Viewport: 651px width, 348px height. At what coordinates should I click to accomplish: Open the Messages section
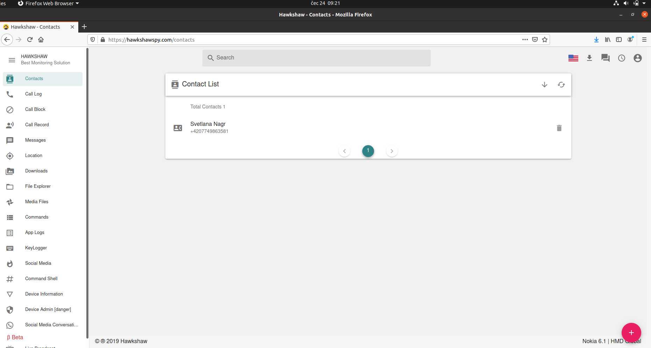tap(43, 140)
